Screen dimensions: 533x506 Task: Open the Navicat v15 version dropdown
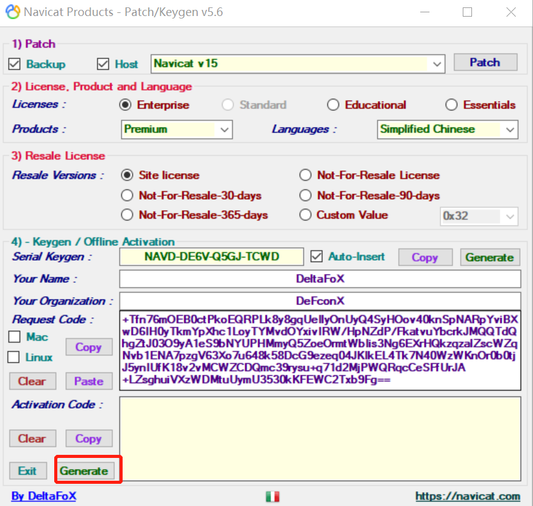coord(298,63)
